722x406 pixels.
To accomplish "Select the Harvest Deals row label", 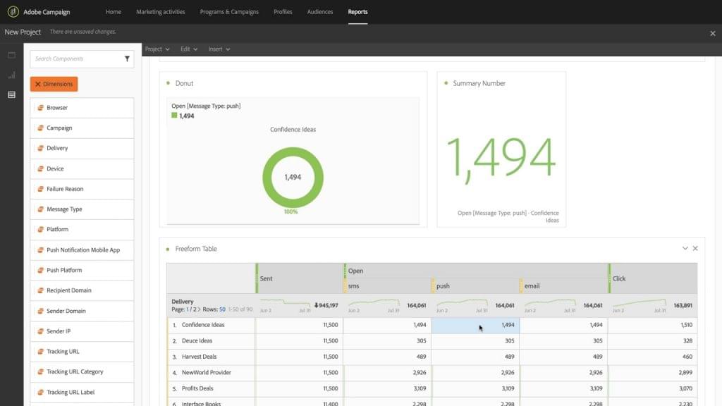I will [199, 357].
